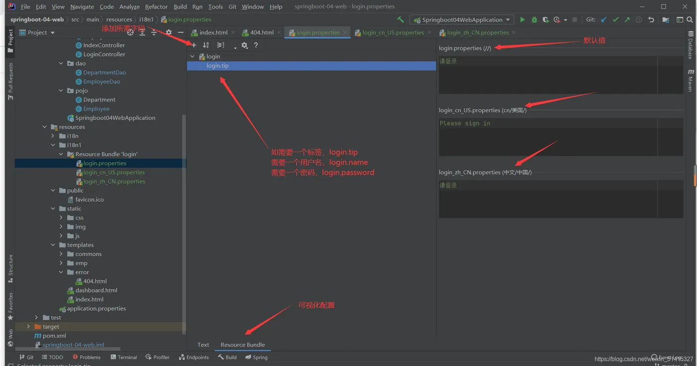
Task: Click Run Anything icon in toolbar
Action: pyautogui.click(x=680, y=20)
